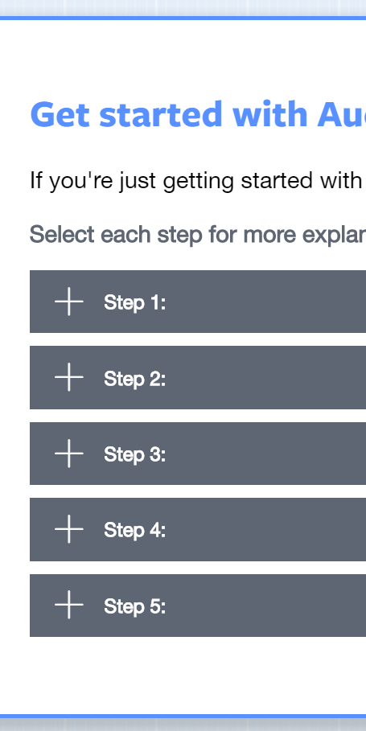Click the blue horizontal line at page top
Image resolution: width=366 pixels, height=731 pixels.
183,18
